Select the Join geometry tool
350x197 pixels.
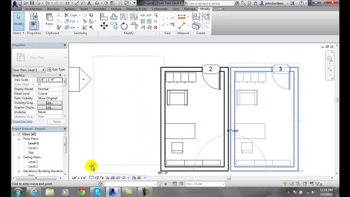click(x=71, y=27)
